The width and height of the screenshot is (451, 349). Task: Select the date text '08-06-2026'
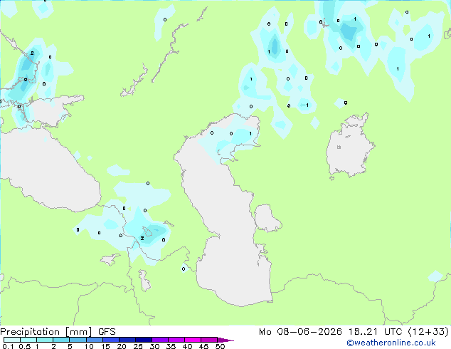point(309,332)
